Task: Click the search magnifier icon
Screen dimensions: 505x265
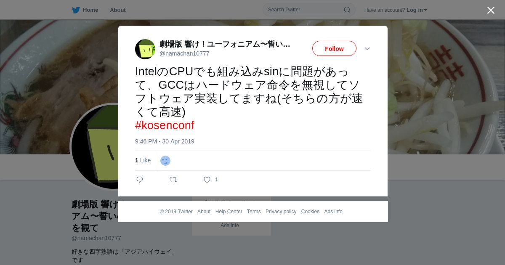Action: click(347, 10)
